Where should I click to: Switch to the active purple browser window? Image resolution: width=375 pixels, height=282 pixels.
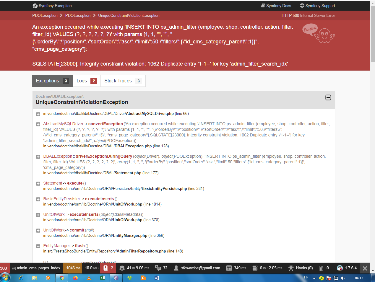(x=116, y=278)
